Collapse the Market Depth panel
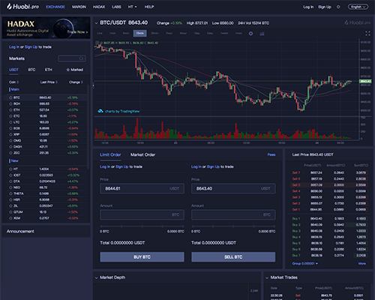This screenshot has width=375, height=300. 96,277
